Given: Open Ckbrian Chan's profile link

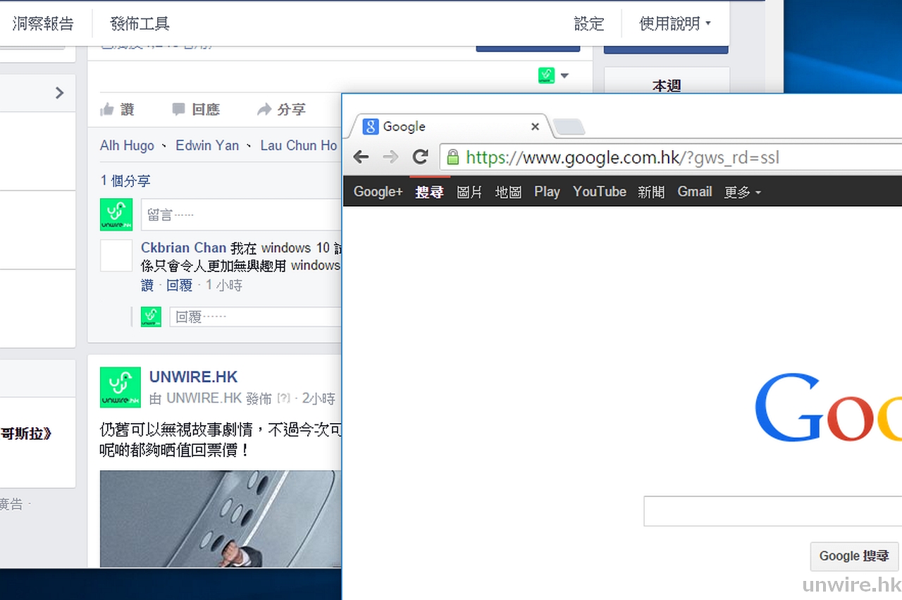Looking at the screenshot, I should coord(183,248).
